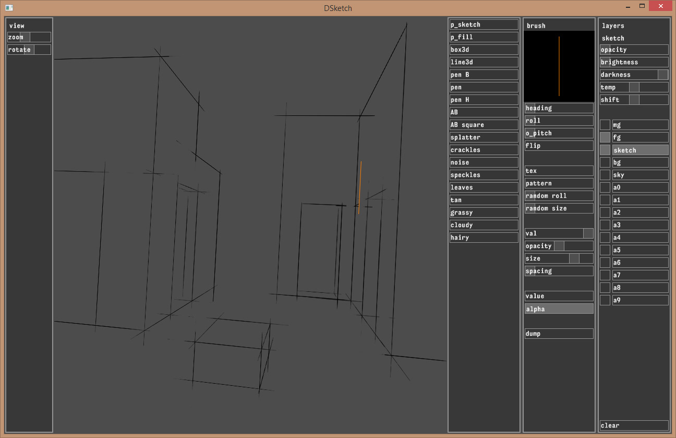
Task: Select the a0 layer
Action: point(640,187)
